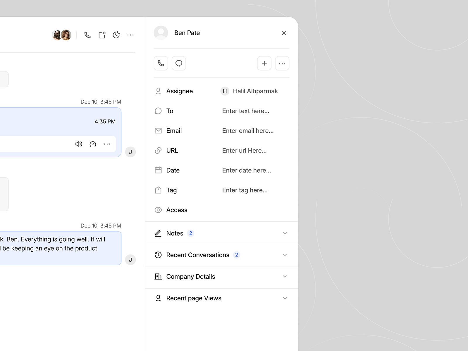This screenshot has height=351, width=468.
Task: Click the Enter email here field
Action: (248, 131)
